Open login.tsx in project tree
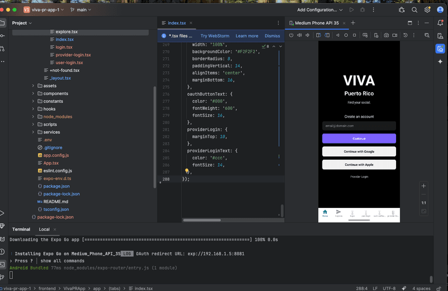 (x=64, y=47)
